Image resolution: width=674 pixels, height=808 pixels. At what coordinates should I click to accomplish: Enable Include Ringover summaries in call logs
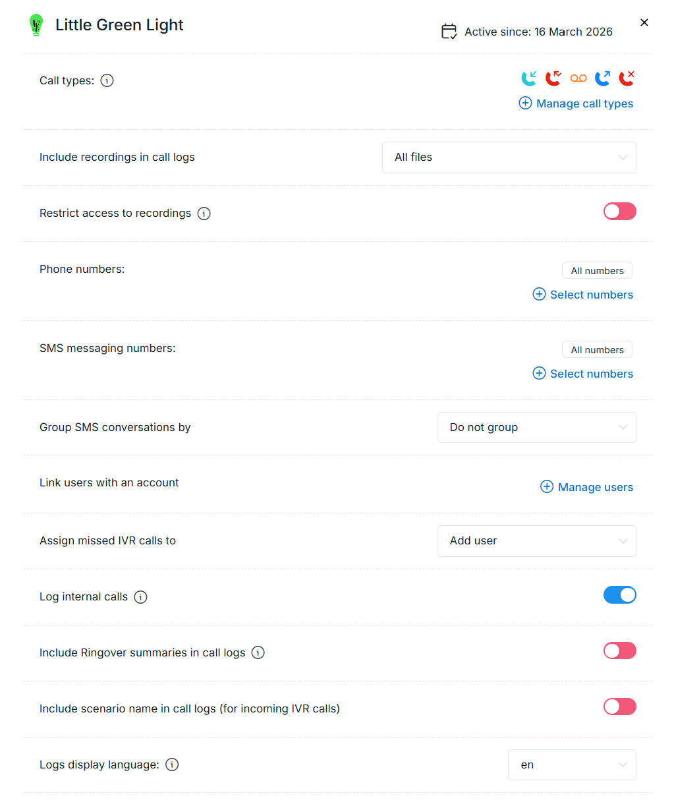(x=619, y=651)
